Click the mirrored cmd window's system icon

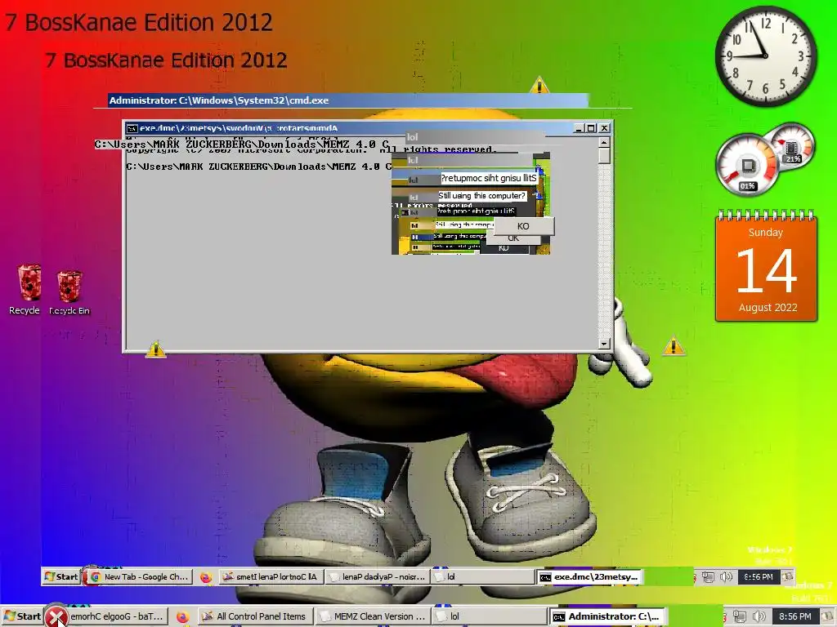(132, 128)
